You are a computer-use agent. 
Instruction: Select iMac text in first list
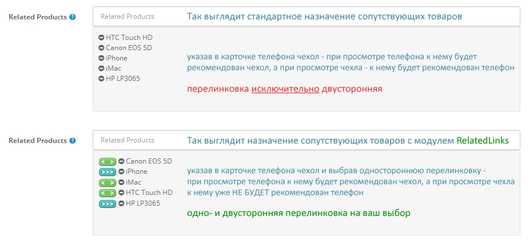tap(113, 68)
